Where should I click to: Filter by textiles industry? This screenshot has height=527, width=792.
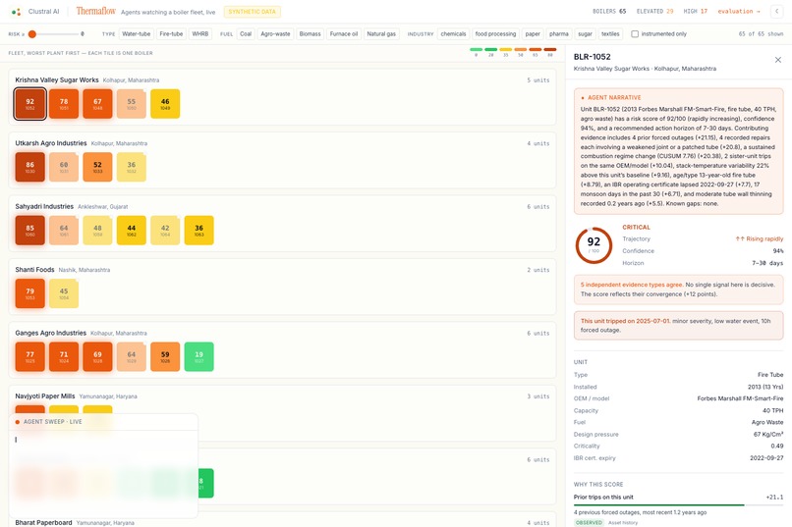point(610,34)
